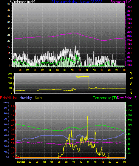Image resolution: width=139 pixels, height=166 pixels.
Task: Click the '29.4' barometer scale value
Action: pos(129,40)
